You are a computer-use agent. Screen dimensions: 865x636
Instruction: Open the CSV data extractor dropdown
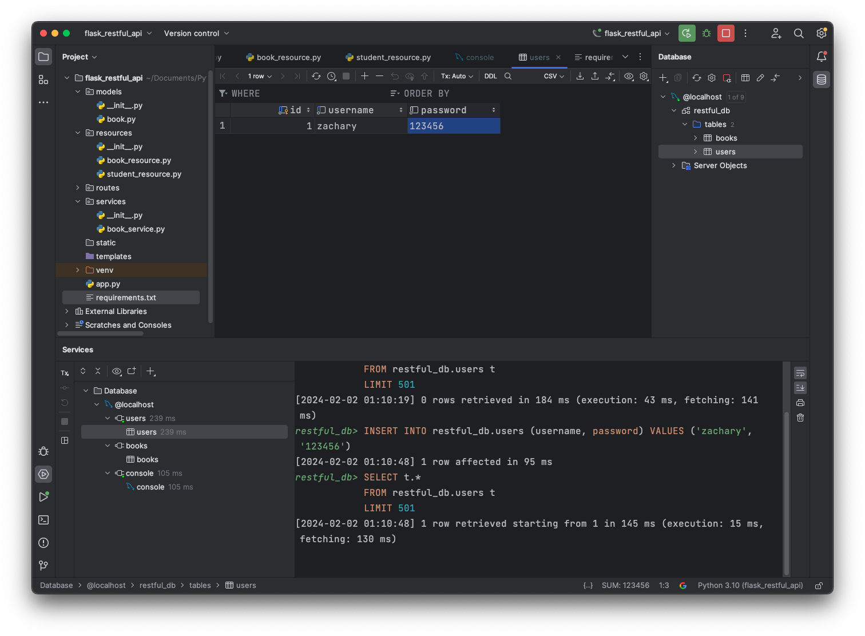[x=554, y=76]
